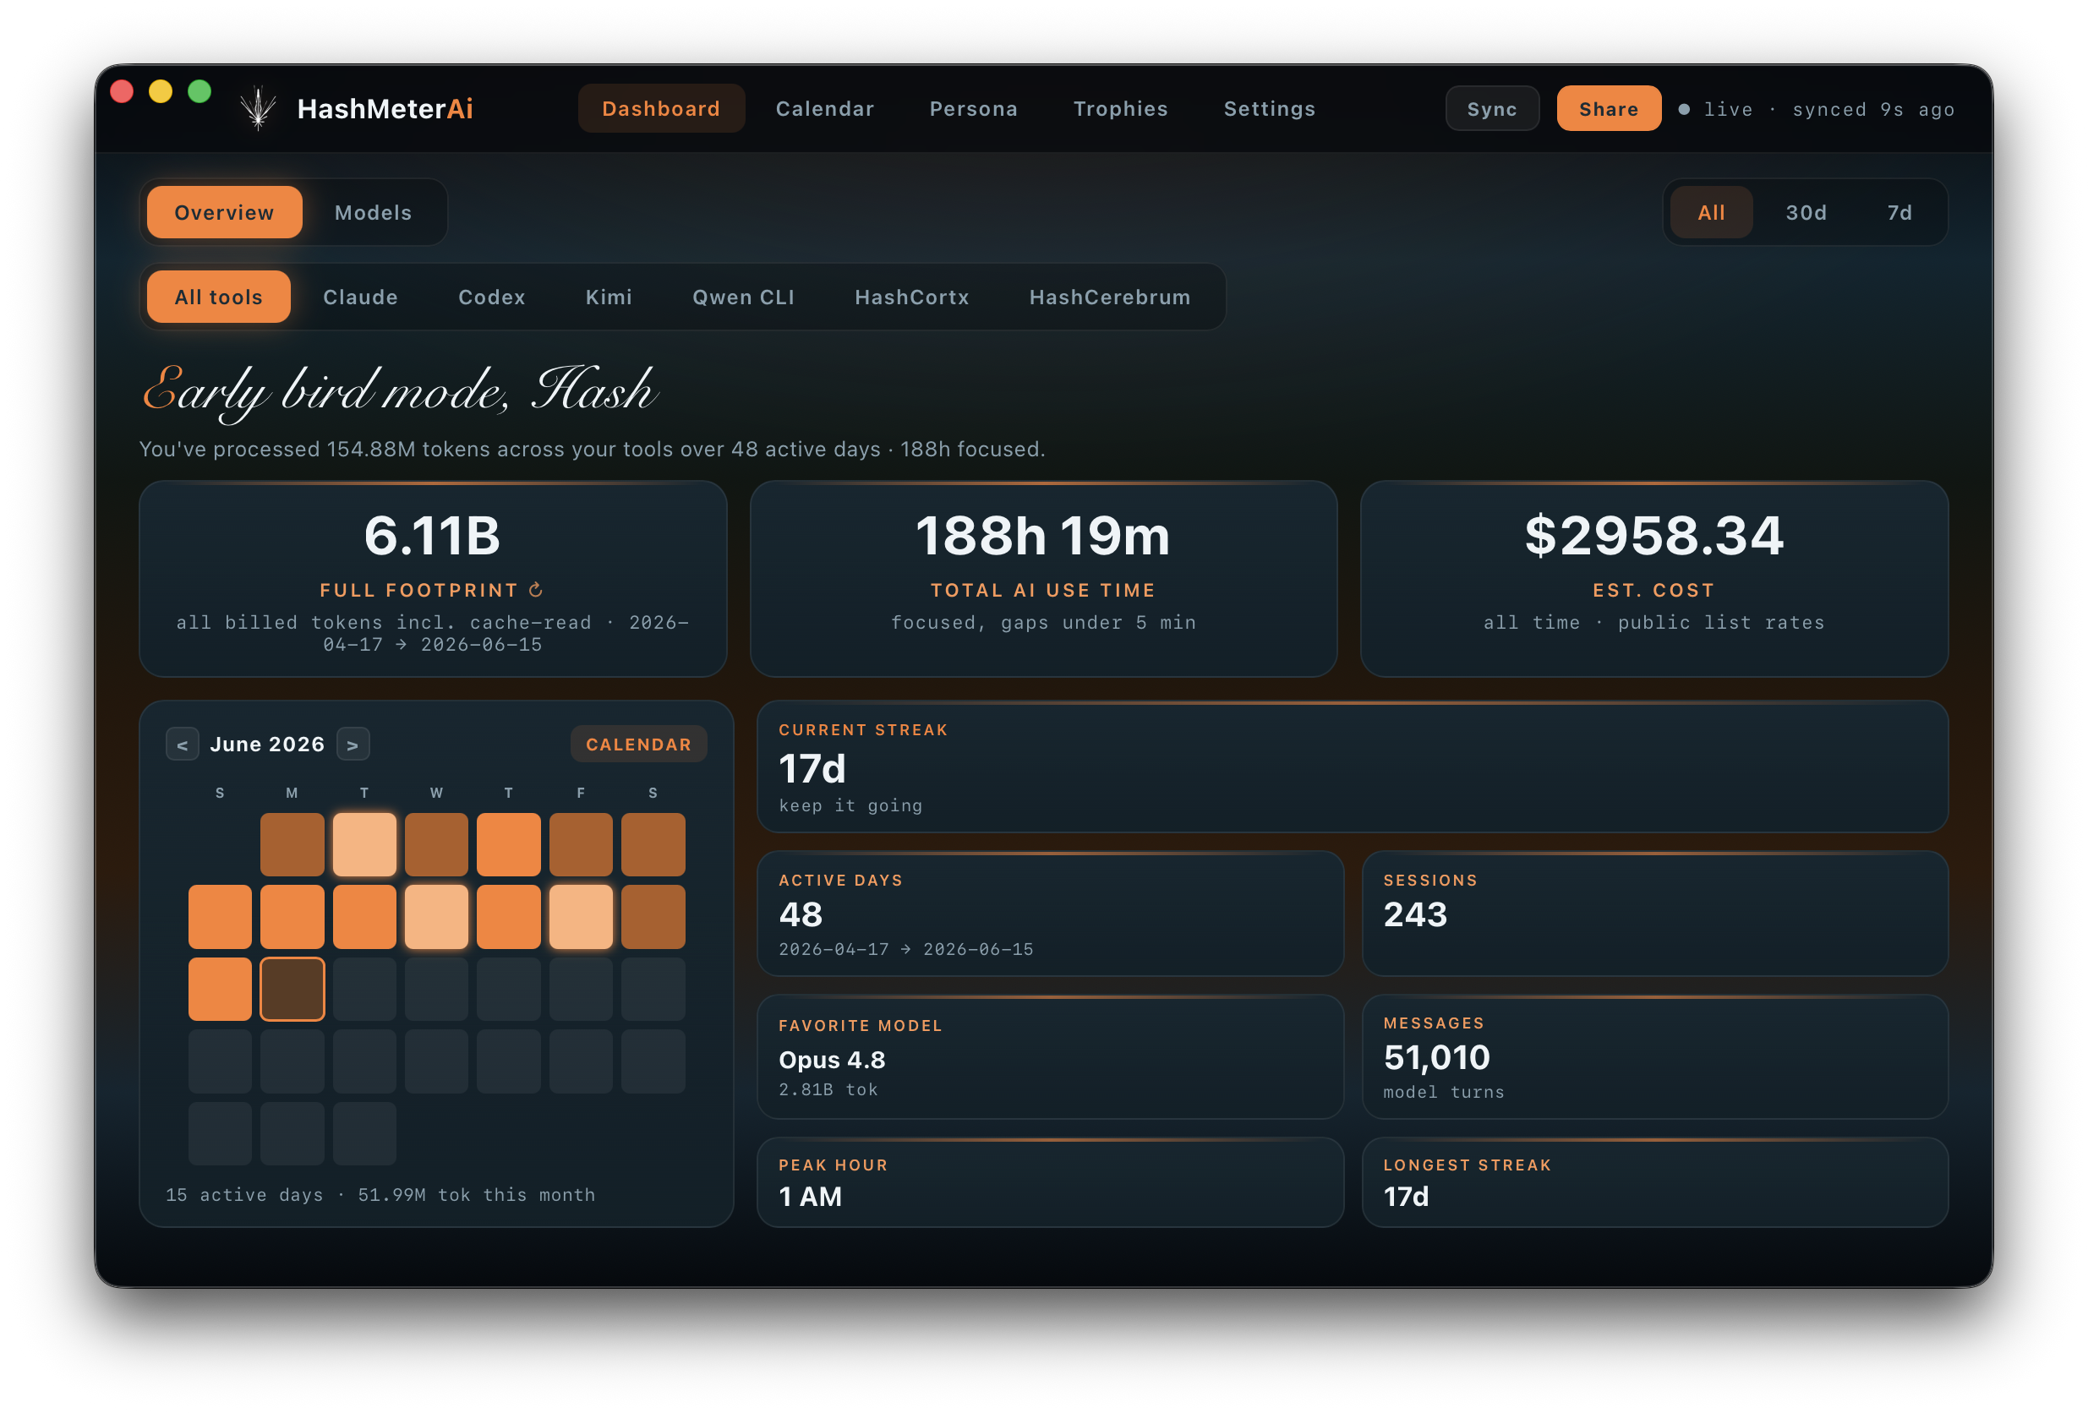The image size is (2088, 1413).
Task: Click the Sessions 243 value
Action: [1415, 914]
